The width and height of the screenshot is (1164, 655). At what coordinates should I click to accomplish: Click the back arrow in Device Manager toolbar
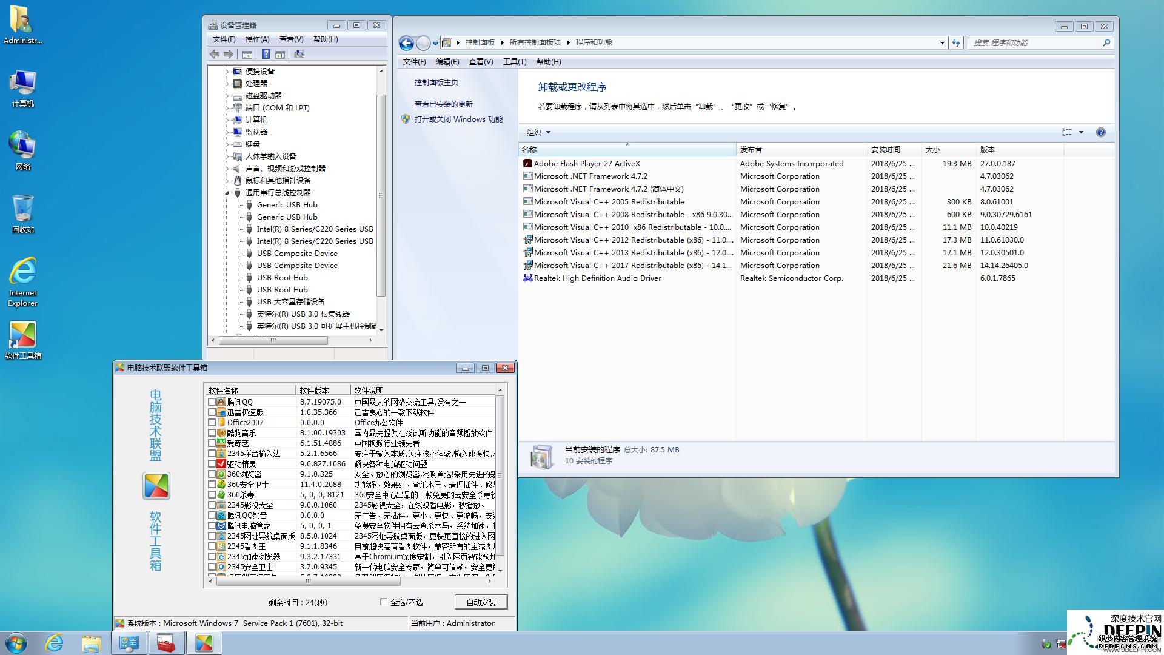tap(215, 55)
